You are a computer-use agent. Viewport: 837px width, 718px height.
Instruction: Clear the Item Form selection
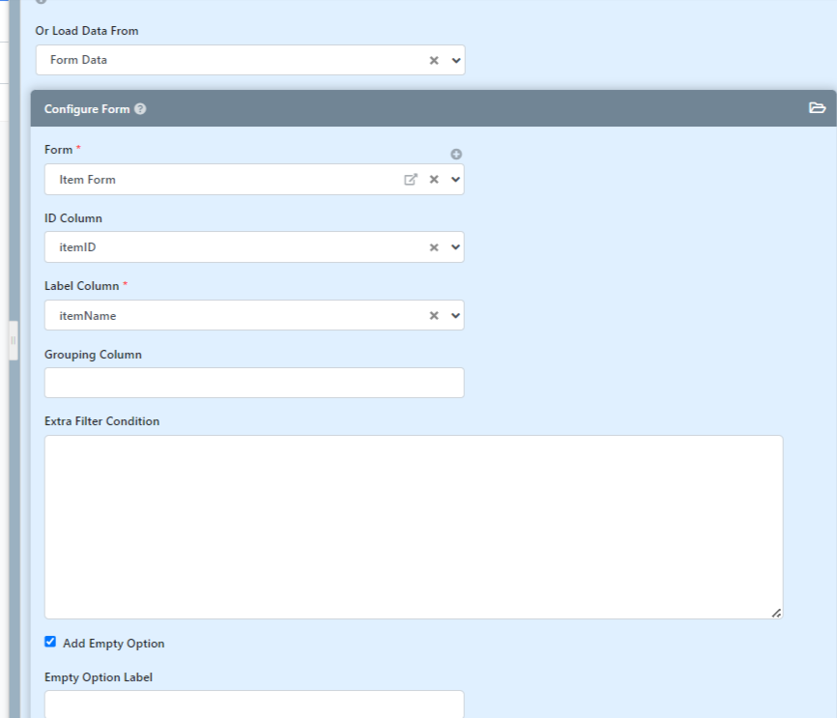coord(434,180)
